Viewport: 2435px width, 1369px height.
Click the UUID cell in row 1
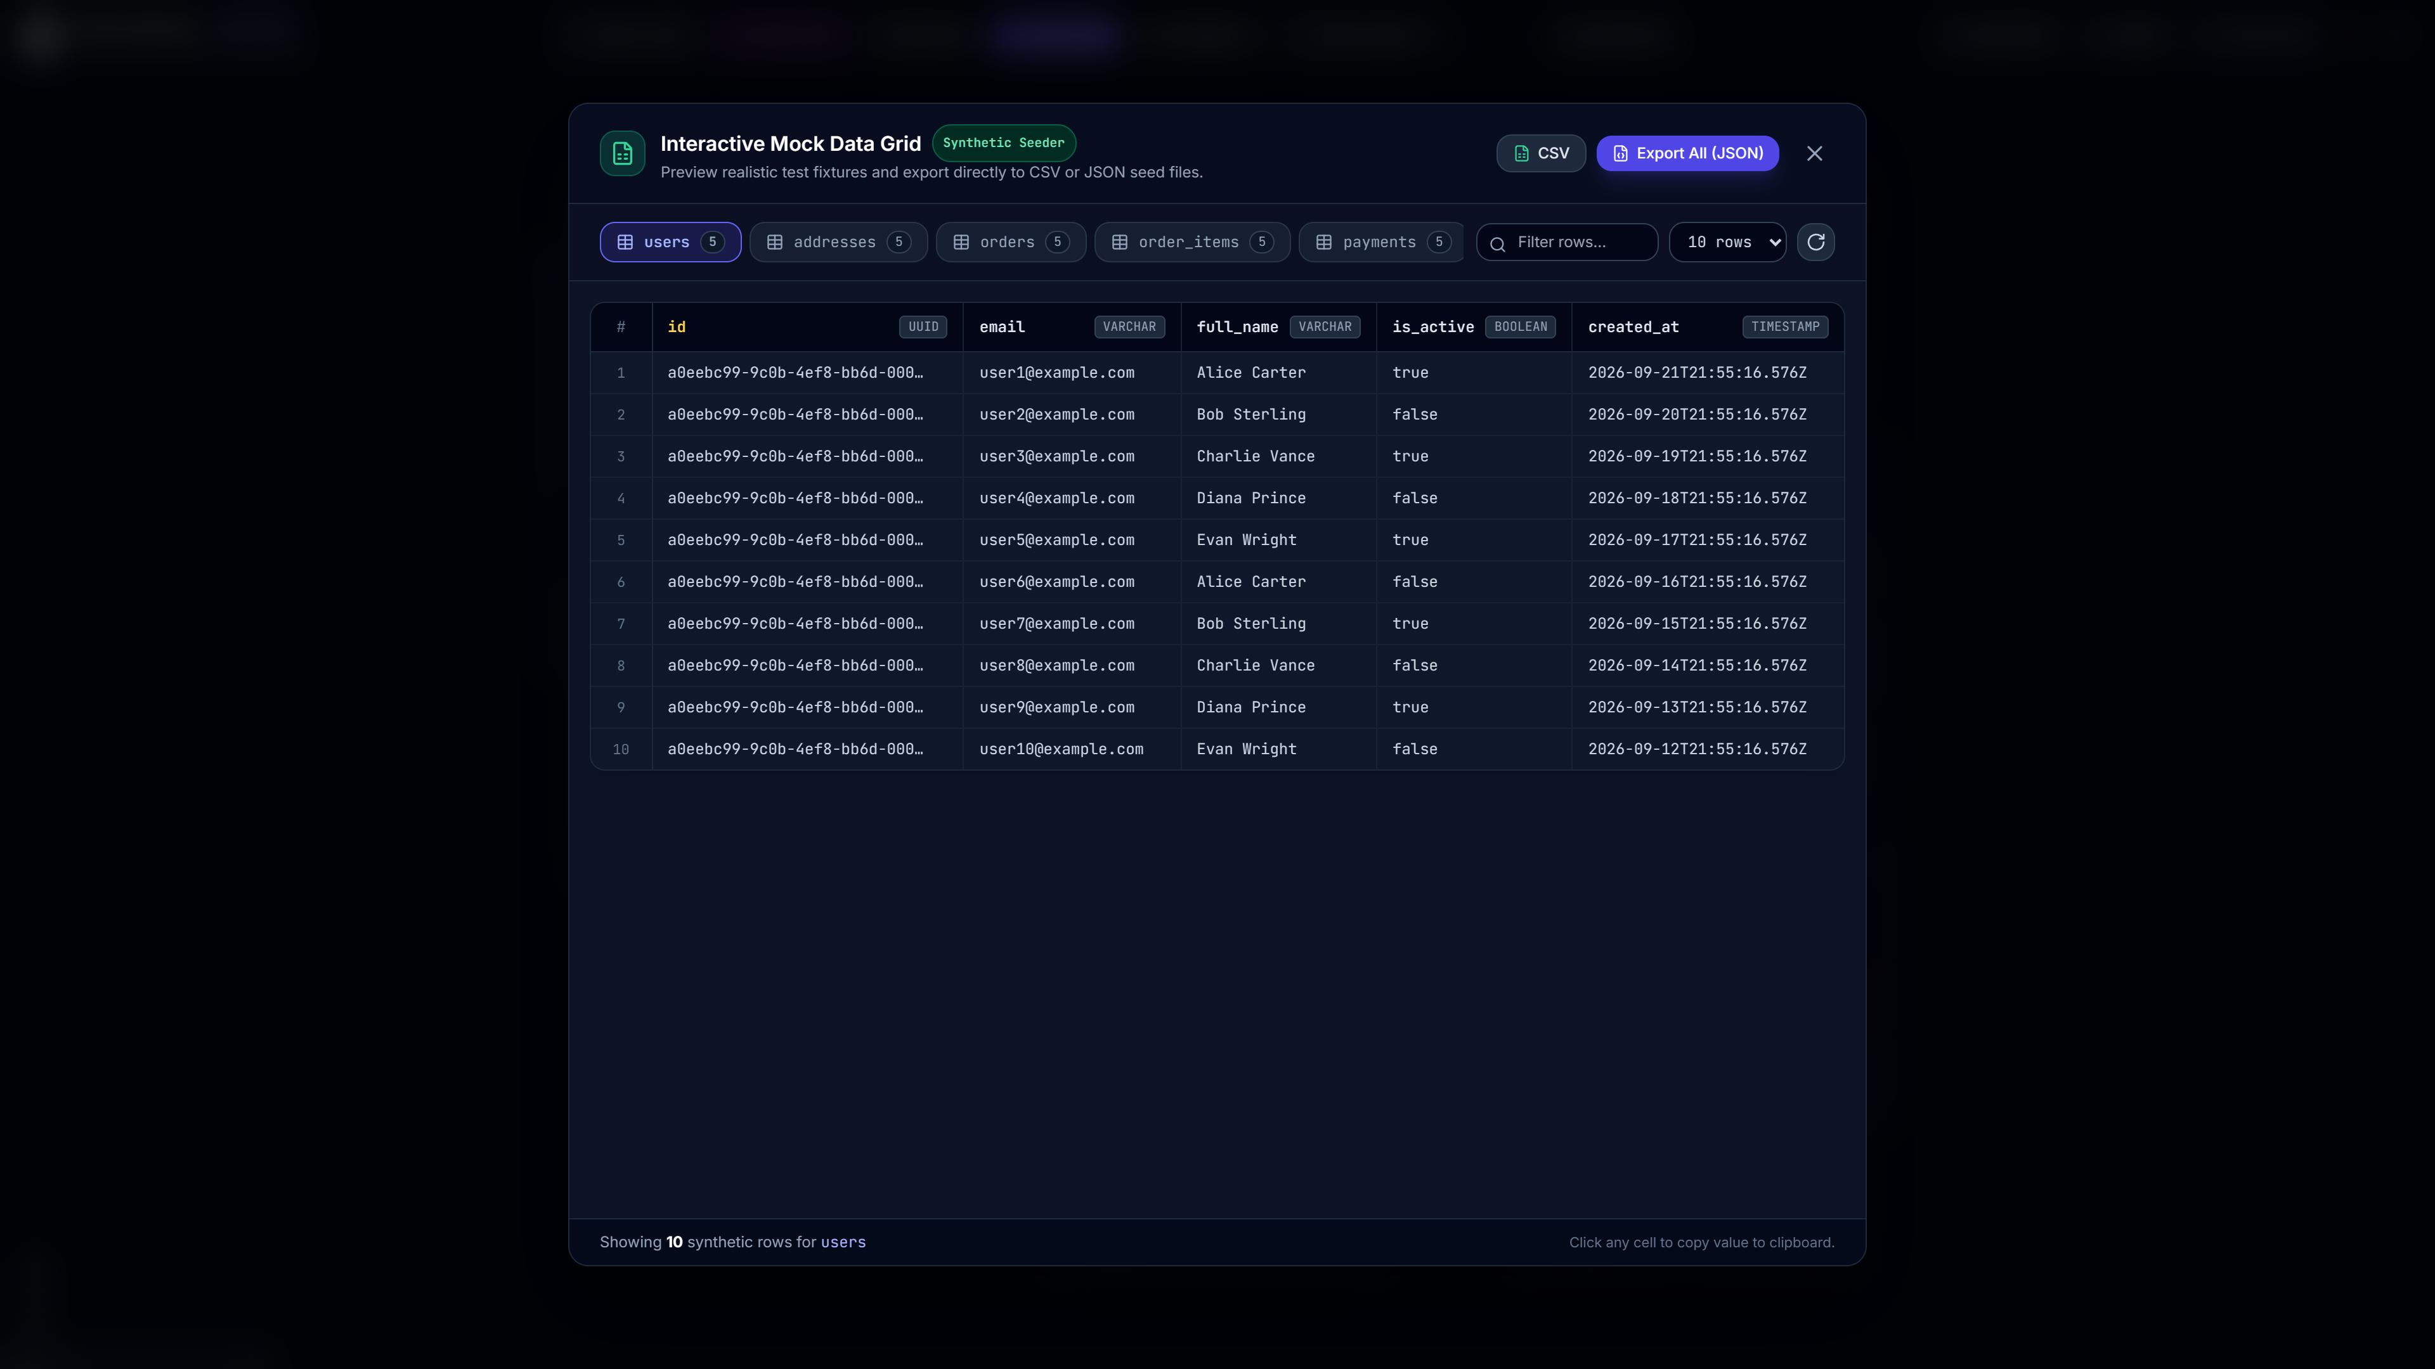tap(807, 372)
